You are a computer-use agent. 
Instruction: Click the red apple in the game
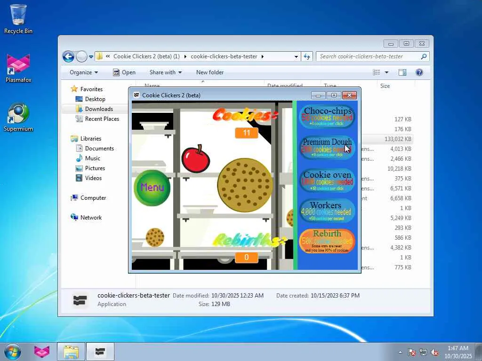[x=196, y=159]
